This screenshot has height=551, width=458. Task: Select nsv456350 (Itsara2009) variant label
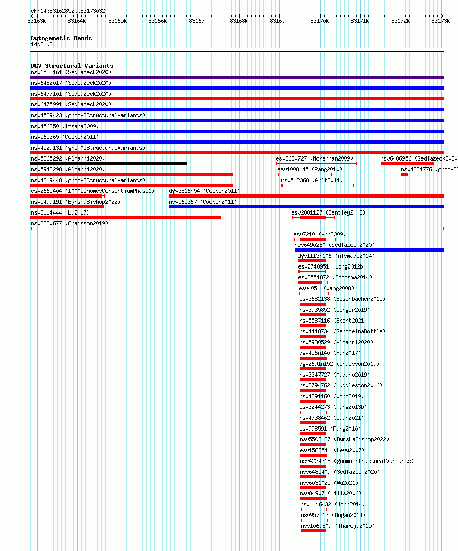click(x=65, y=126)
